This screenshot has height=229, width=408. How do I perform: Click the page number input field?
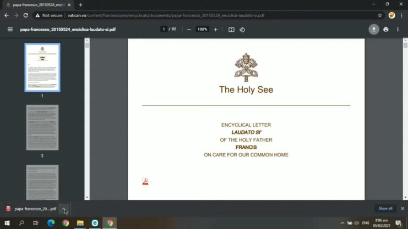click(164, 29)
